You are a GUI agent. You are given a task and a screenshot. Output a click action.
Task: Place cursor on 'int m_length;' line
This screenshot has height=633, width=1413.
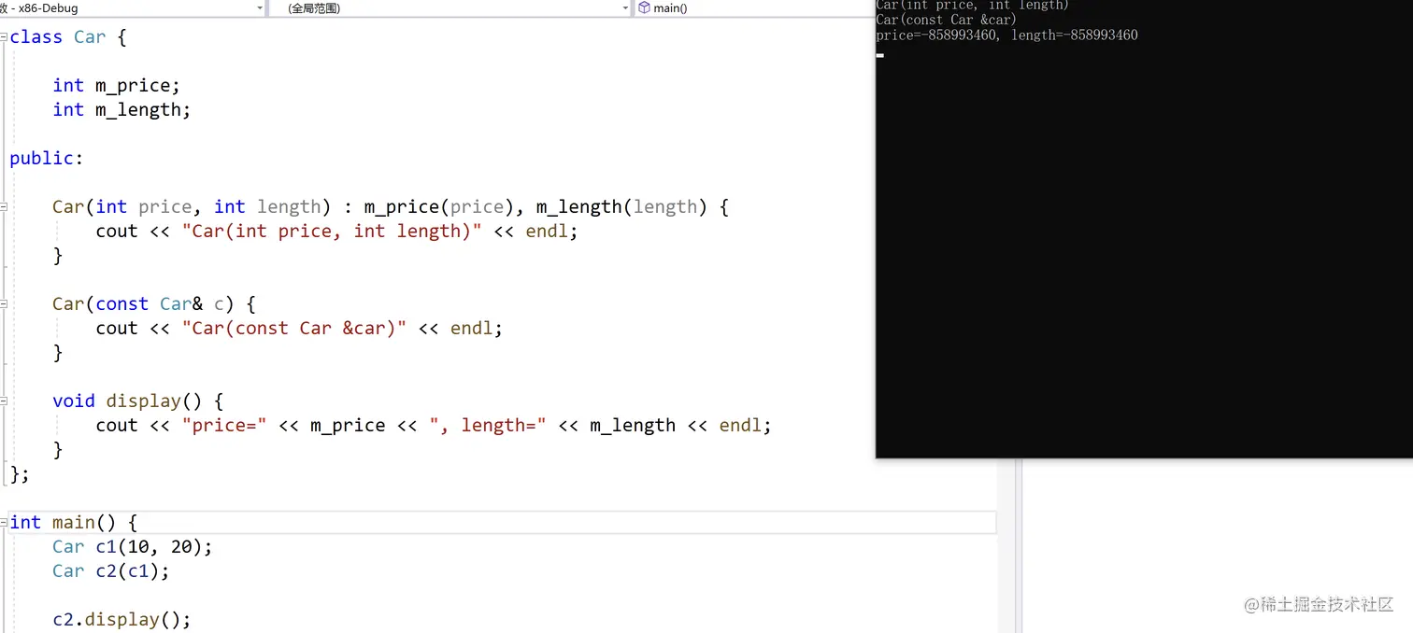(121, 110)
